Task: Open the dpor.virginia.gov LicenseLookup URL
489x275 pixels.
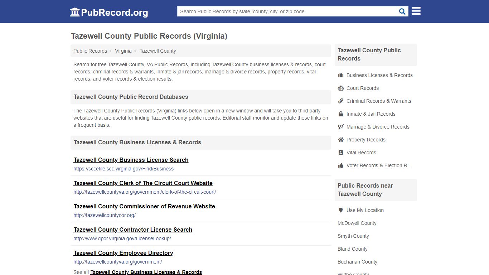Action: click(122, 238)
